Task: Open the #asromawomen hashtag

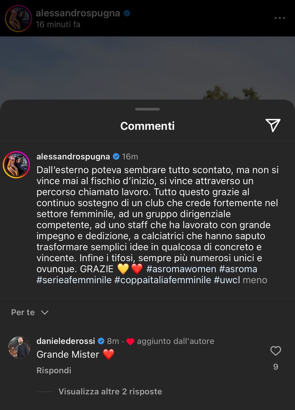Action: coord(181,269)
